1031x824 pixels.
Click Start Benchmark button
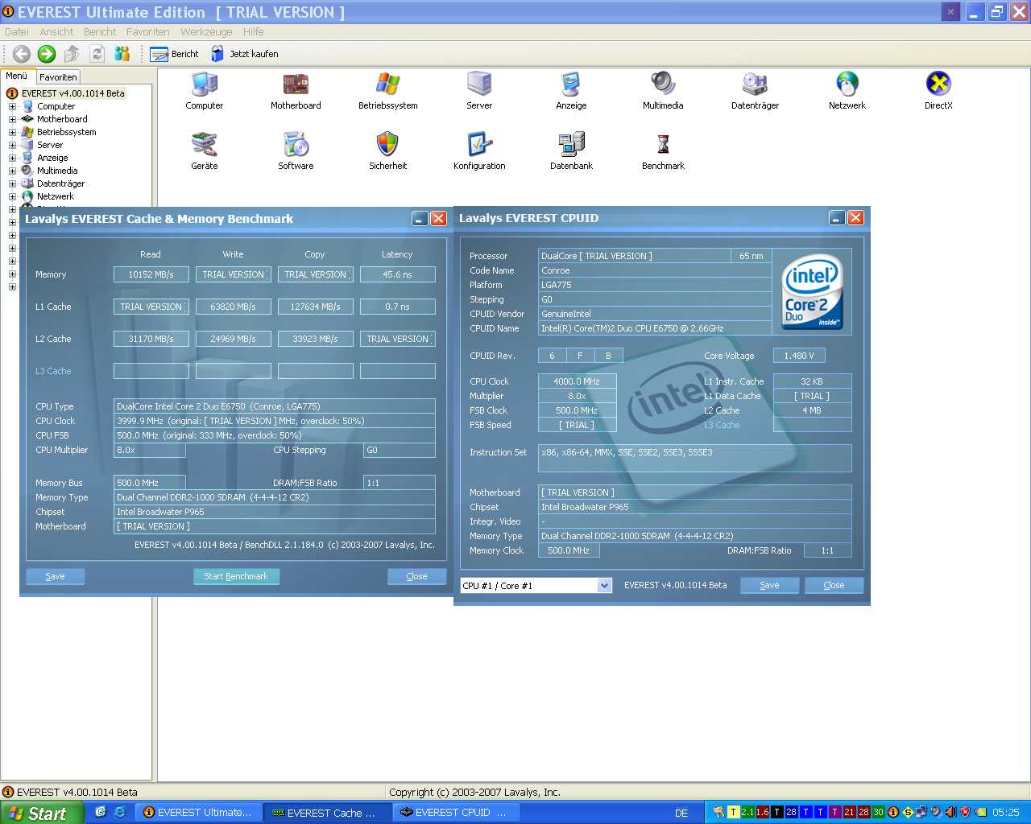(x=236, y=576)
